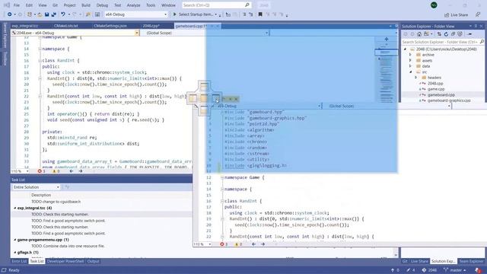Click the Navigate Backward toolbar icon

[9, 14]
